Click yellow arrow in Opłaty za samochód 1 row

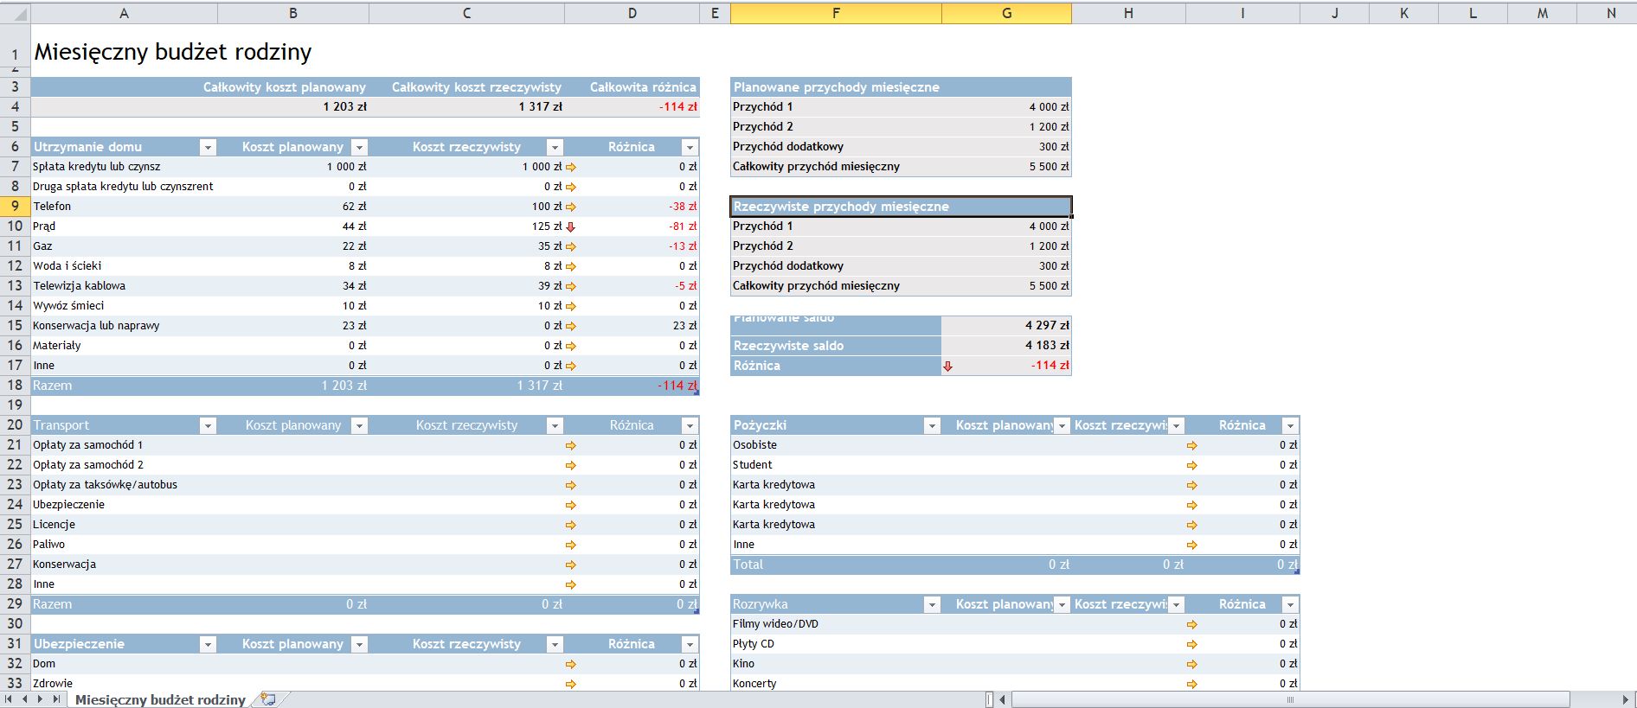pyautogui.click(x=570, y=445)
